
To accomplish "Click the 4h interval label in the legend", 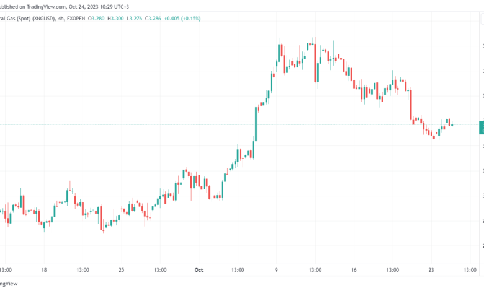I will [61, 19].
